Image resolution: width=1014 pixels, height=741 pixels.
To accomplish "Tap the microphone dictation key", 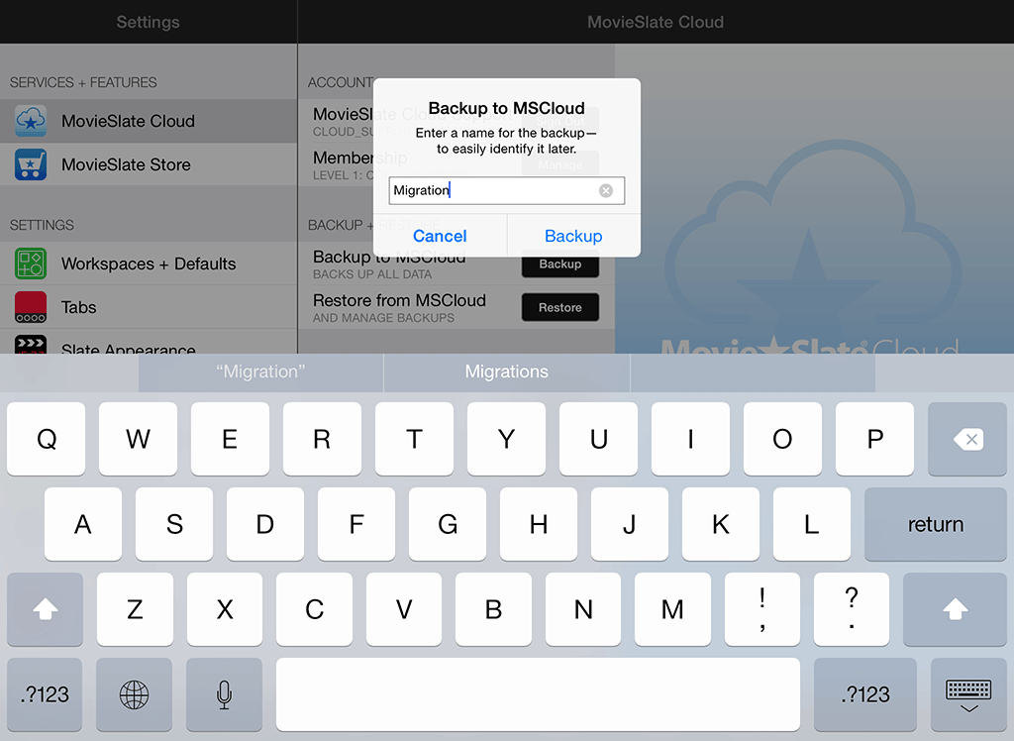I will 225,694.
